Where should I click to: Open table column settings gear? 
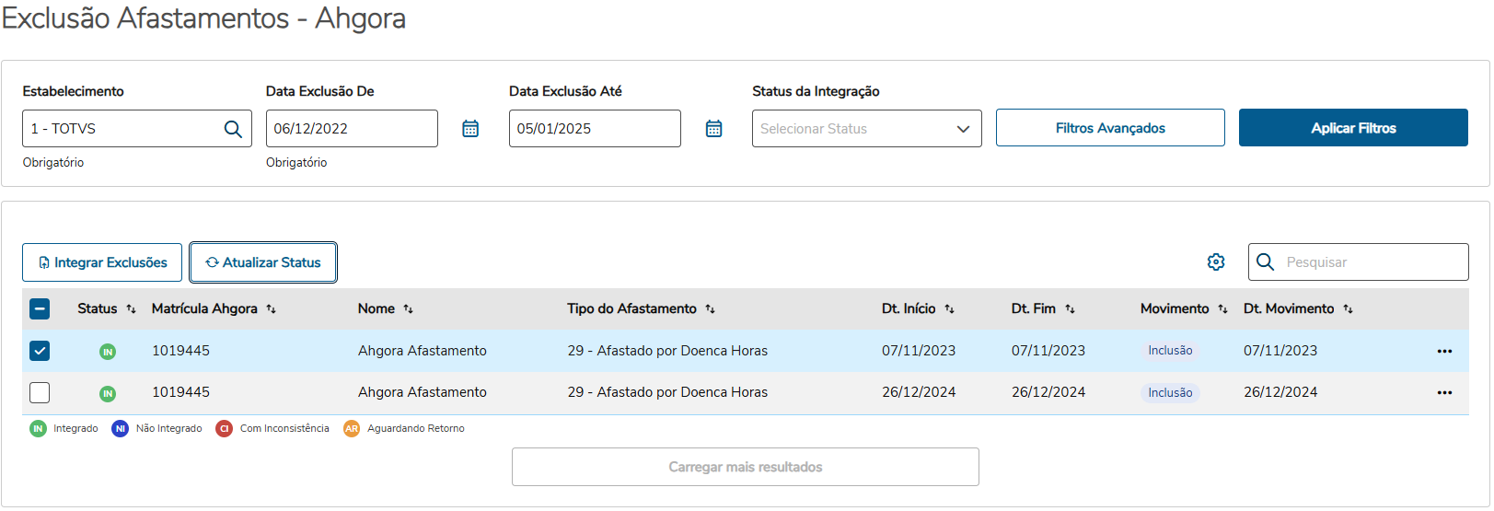1216,262
